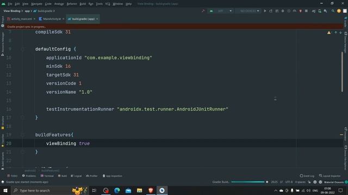Click the Profile app gauge icon
Image resolution: width=348 pixels, height=195 pixels.
pos(295,11)
